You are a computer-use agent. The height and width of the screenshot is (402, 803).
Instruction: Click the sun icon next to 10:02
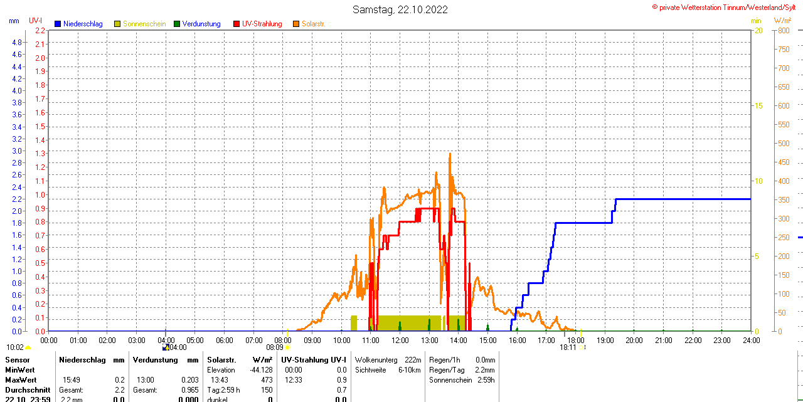28,347
